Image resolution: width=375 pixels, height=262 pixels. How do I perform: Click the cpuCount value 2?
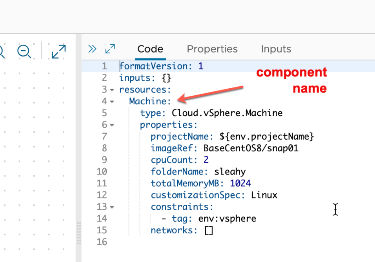tap(206, 160)
